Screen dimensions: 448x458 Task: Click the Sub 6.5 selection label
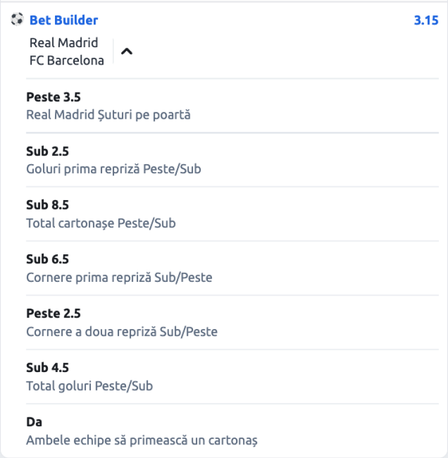(x=47, y=260)
